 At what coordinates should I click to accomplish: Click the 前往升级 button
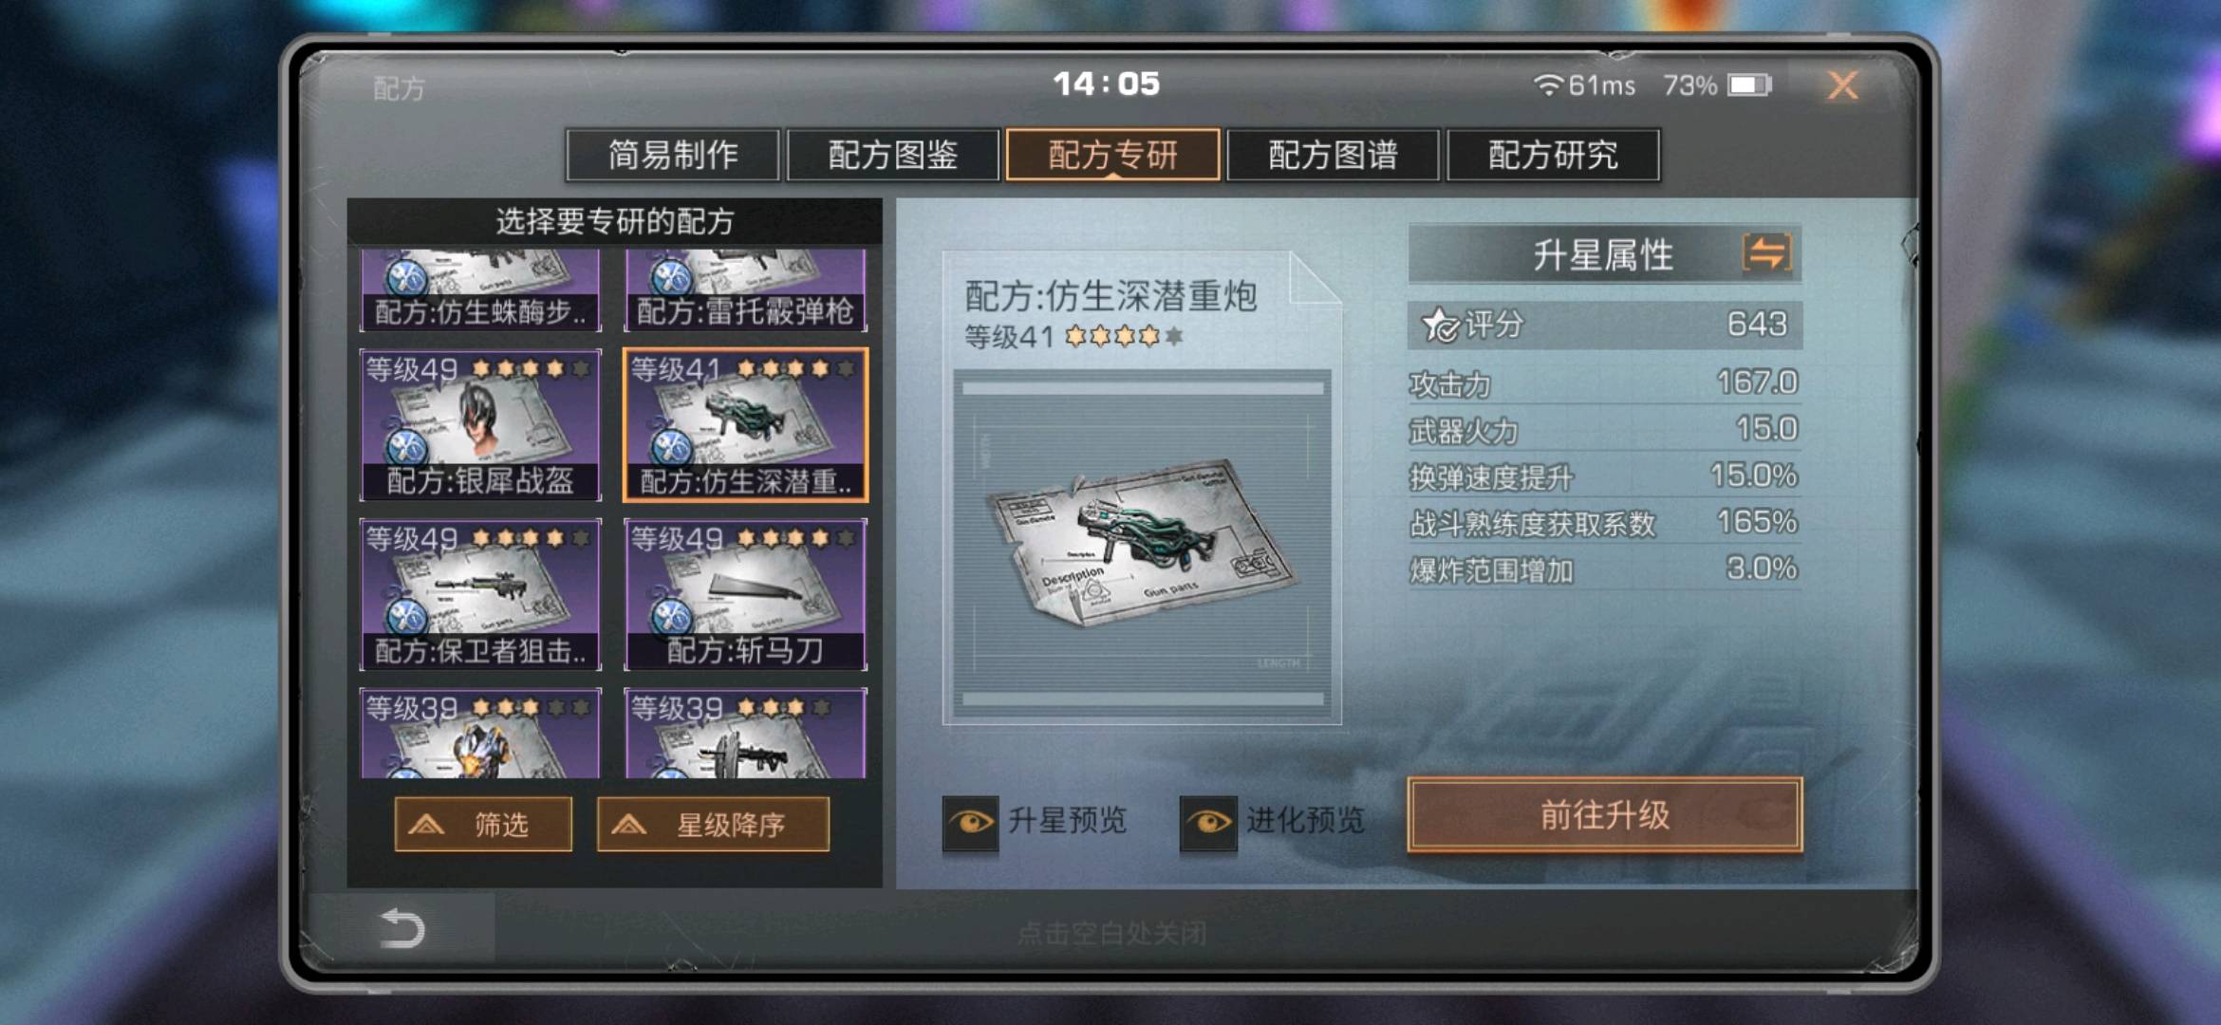click(1604, 814)
